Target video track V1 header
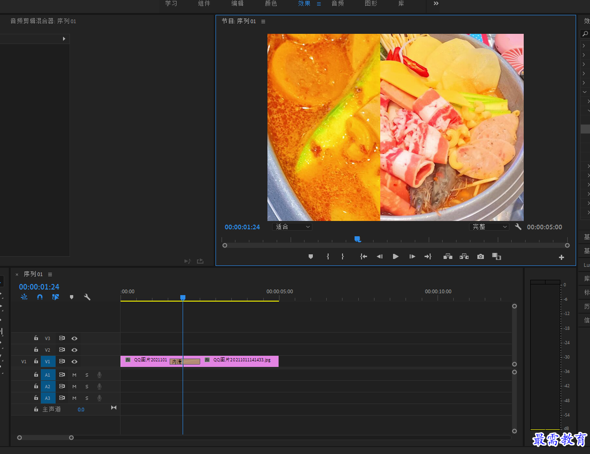The height and width of the screenshot is (454, 590). tap(48, 361)
